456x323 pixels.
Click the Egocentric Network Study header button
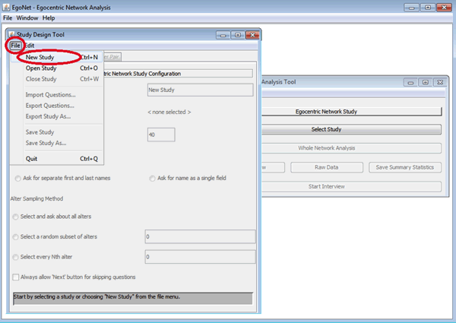(x=352, y=112)
